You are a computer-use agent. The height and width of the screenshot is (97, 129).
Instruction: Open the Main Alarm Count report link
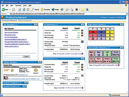point(10,35)
